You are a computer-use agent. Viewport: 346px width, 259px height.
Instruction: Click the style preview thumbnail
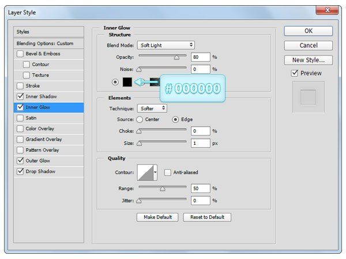(x=309, y=97)
